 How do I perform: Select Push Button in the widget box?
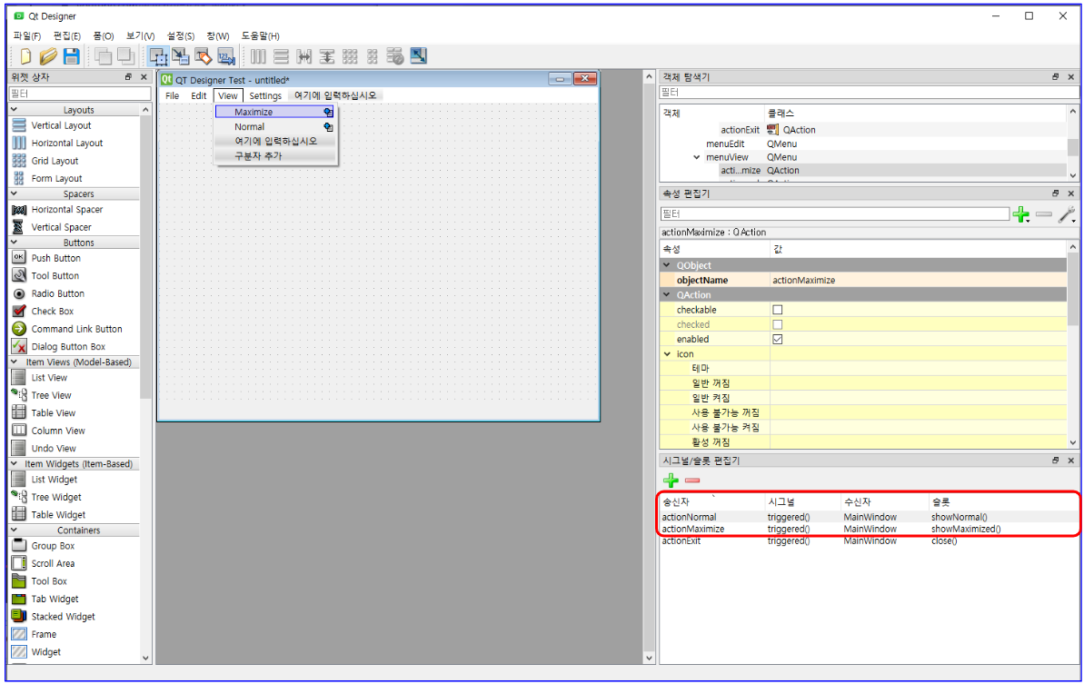point(56,258)
